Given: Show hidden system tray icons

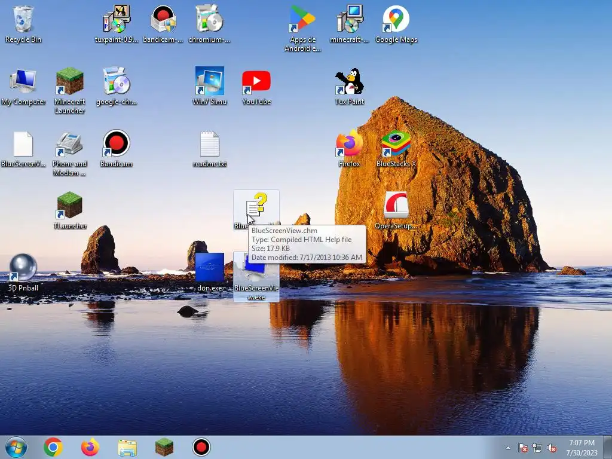Looking at the screenshot, I should click(508, 448).
